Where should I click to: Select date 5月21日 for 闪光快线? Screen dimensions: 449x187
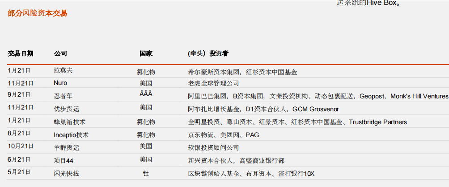click(x=19, y=171)
